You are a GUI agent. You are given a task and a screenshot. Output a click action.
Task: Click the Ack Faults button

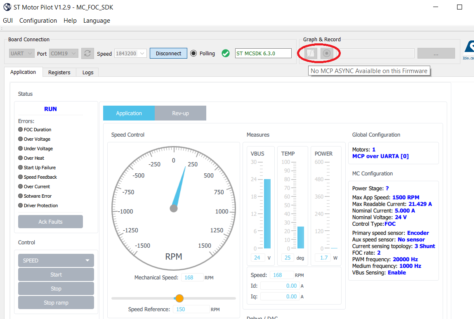(50, 222)
